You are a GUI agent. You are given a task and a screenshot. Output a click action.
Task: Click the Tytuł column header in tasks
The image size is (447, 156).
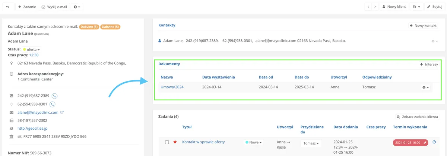(187, 127)
